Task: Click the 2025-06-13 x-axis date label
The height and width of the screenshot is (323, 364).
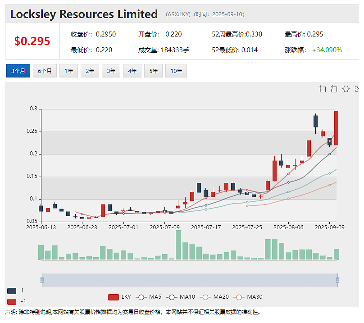Action: 41,227
